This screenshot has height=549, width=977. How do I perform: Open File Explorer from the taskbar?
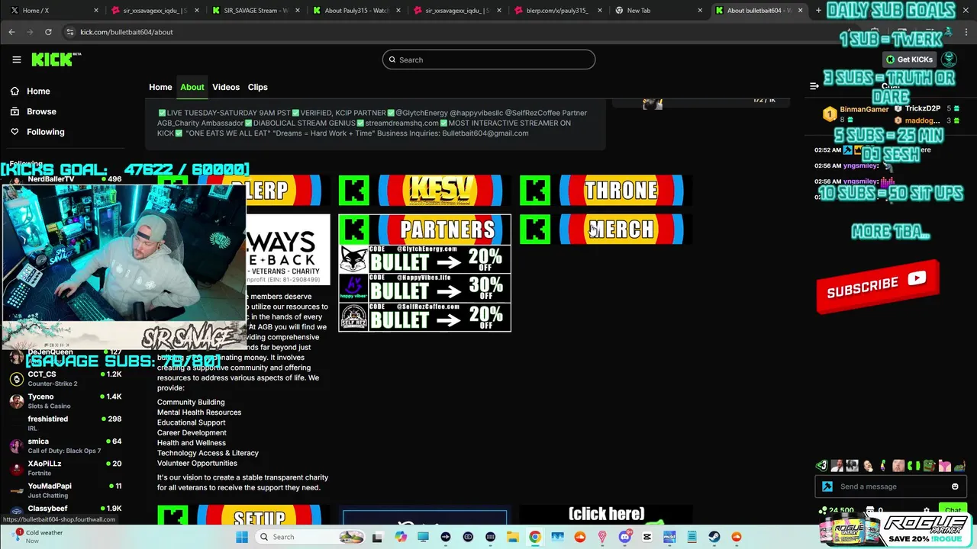pos(512,537)
